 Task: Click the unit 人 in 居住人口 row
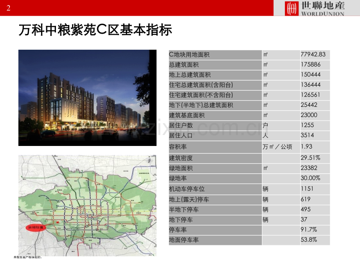click(x=265, y=135)
